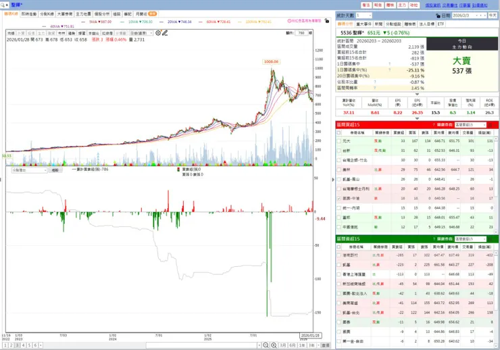This screenshot has height=350, width=500.
Task: Click the 顯示 bar count input field
Action: point(301,33)
